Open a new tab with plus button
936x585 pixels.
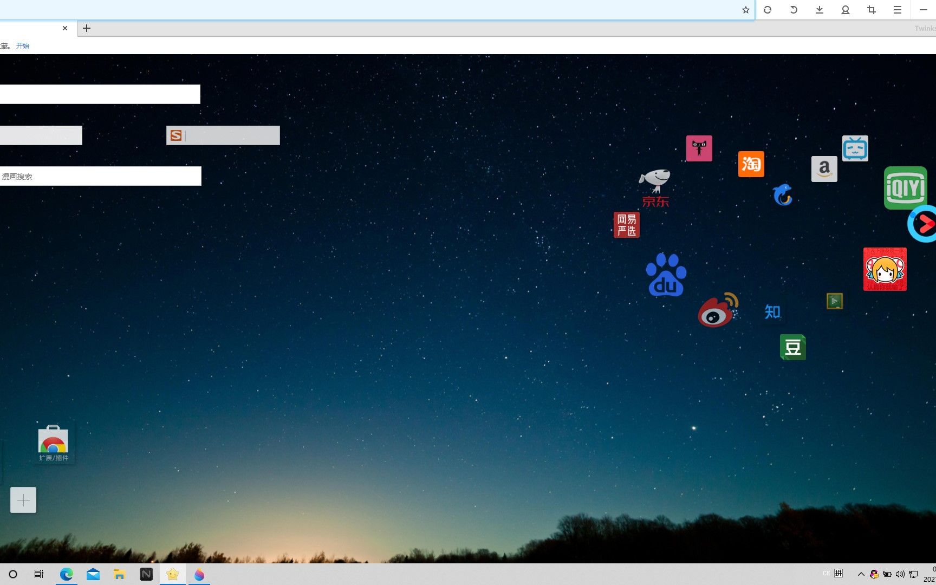coord(87,28)
